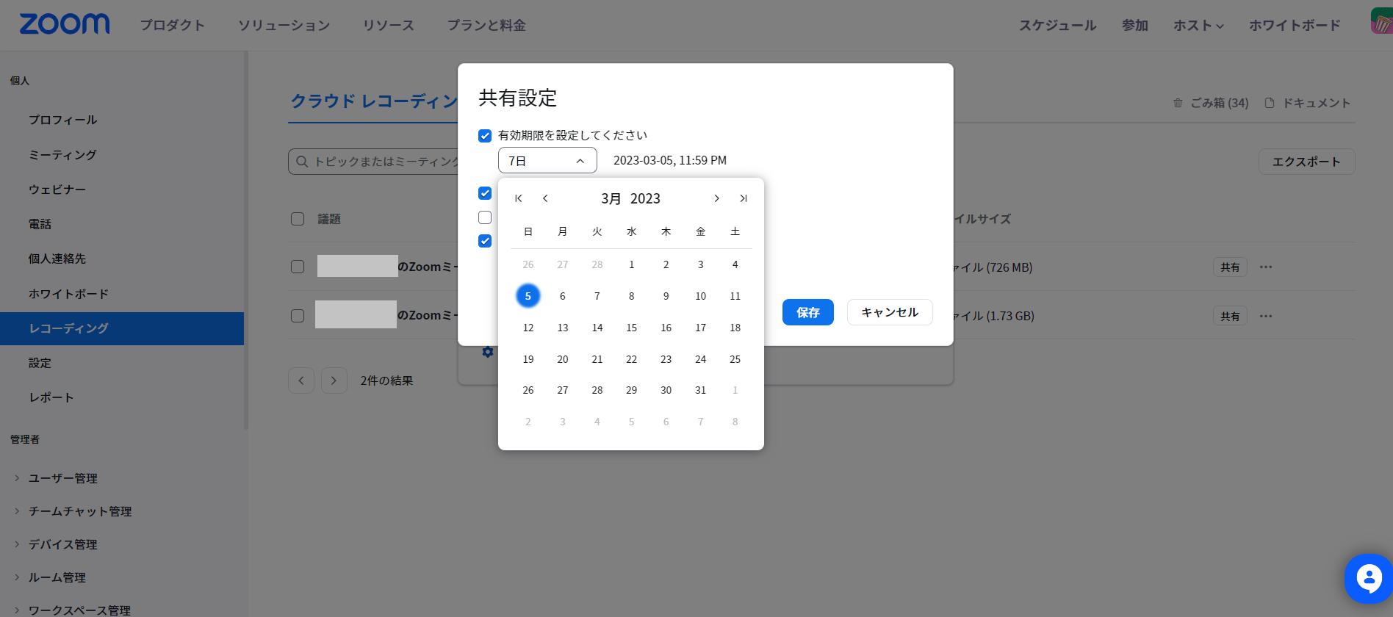
Task: Toggle the select-all checkbox beside 議題
Action: 298,219
